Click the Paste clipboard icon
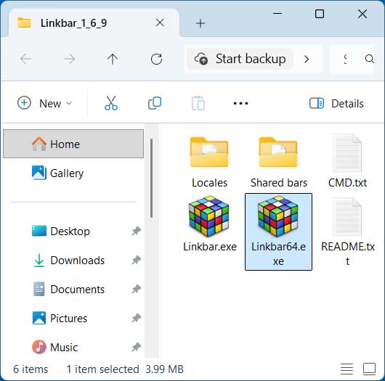 (198, 103)
